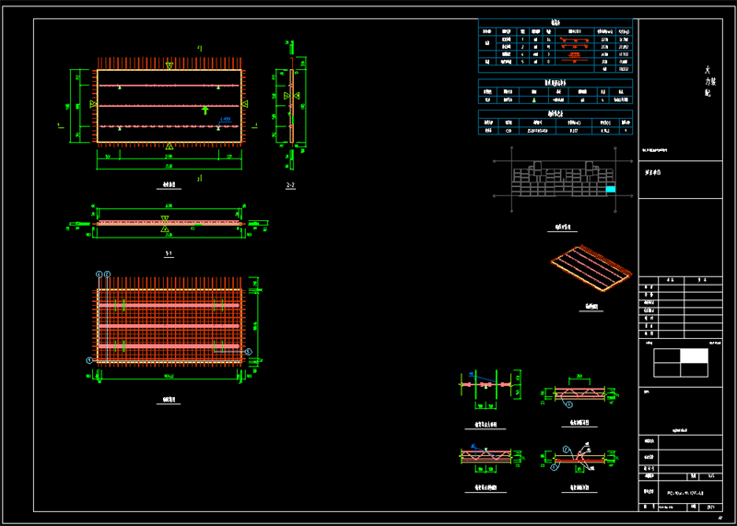Image resolution: width=737 pixels, height=526 pixels.
Task: Click the isometric 3D view of the slab
Action: coord(591,268)
